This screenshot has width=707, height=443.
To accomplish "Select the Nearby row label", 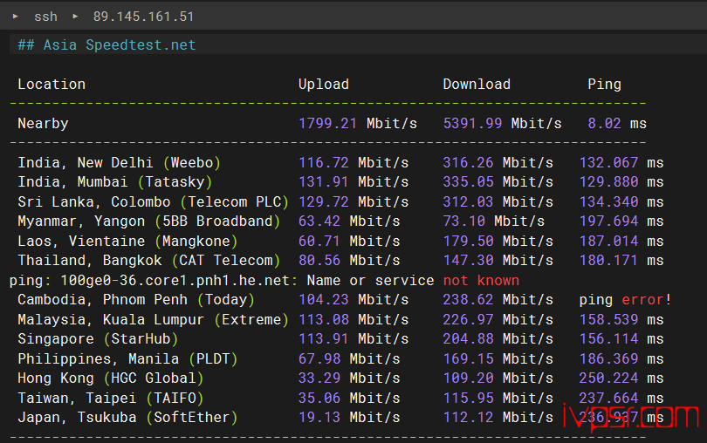I will [x=43, y=124].
